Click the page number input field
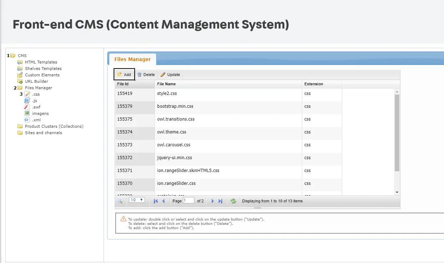This screenshot has width=444, height=263. [189, 201]
